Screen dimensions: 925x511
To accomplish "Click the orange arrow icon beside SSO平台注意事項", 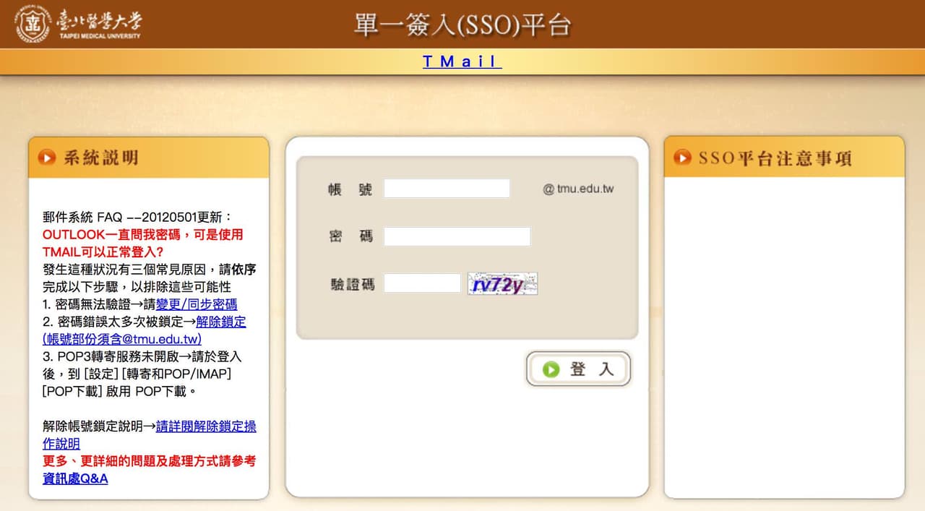I will [682, 157].
